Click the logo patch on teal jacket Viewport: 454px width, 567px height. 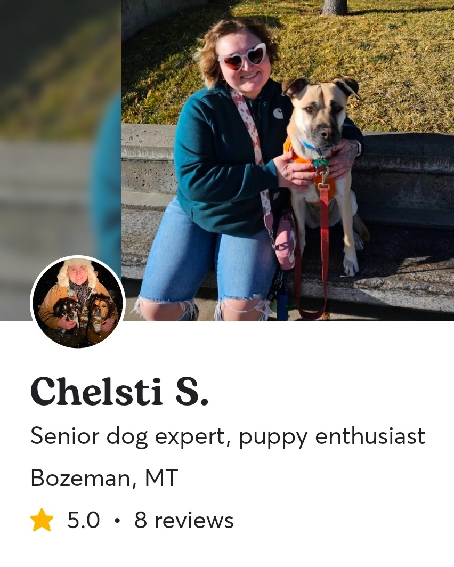click(278, 114)
